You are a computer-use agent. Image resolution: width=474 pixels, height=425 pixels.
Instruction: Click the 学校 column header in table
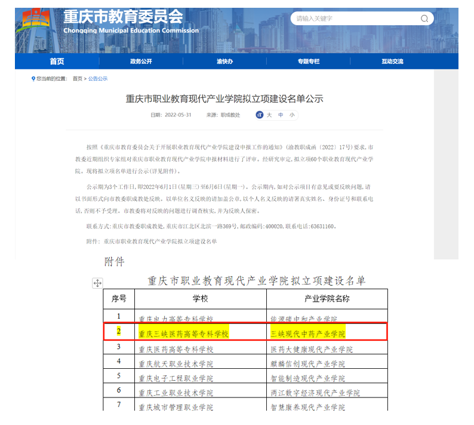200,298
